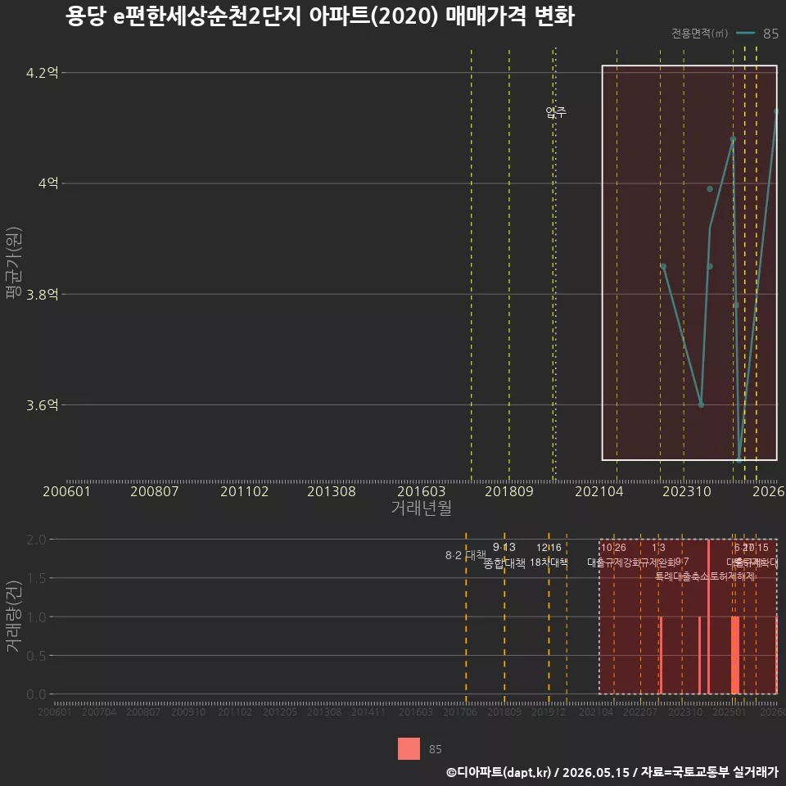Select the data point just below the 4억 gridline
Viewport: 786px width, 786px height.
pyautogui.click(x=710, y=189)
